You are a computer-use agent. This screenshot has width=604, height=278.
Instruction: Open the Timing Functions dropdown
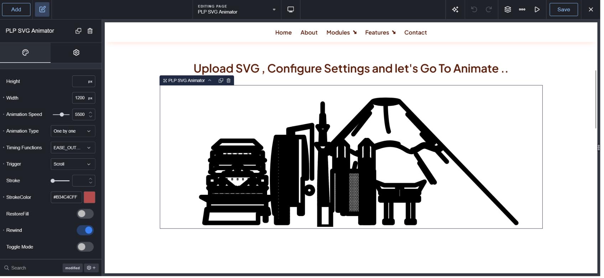(73, 148)
